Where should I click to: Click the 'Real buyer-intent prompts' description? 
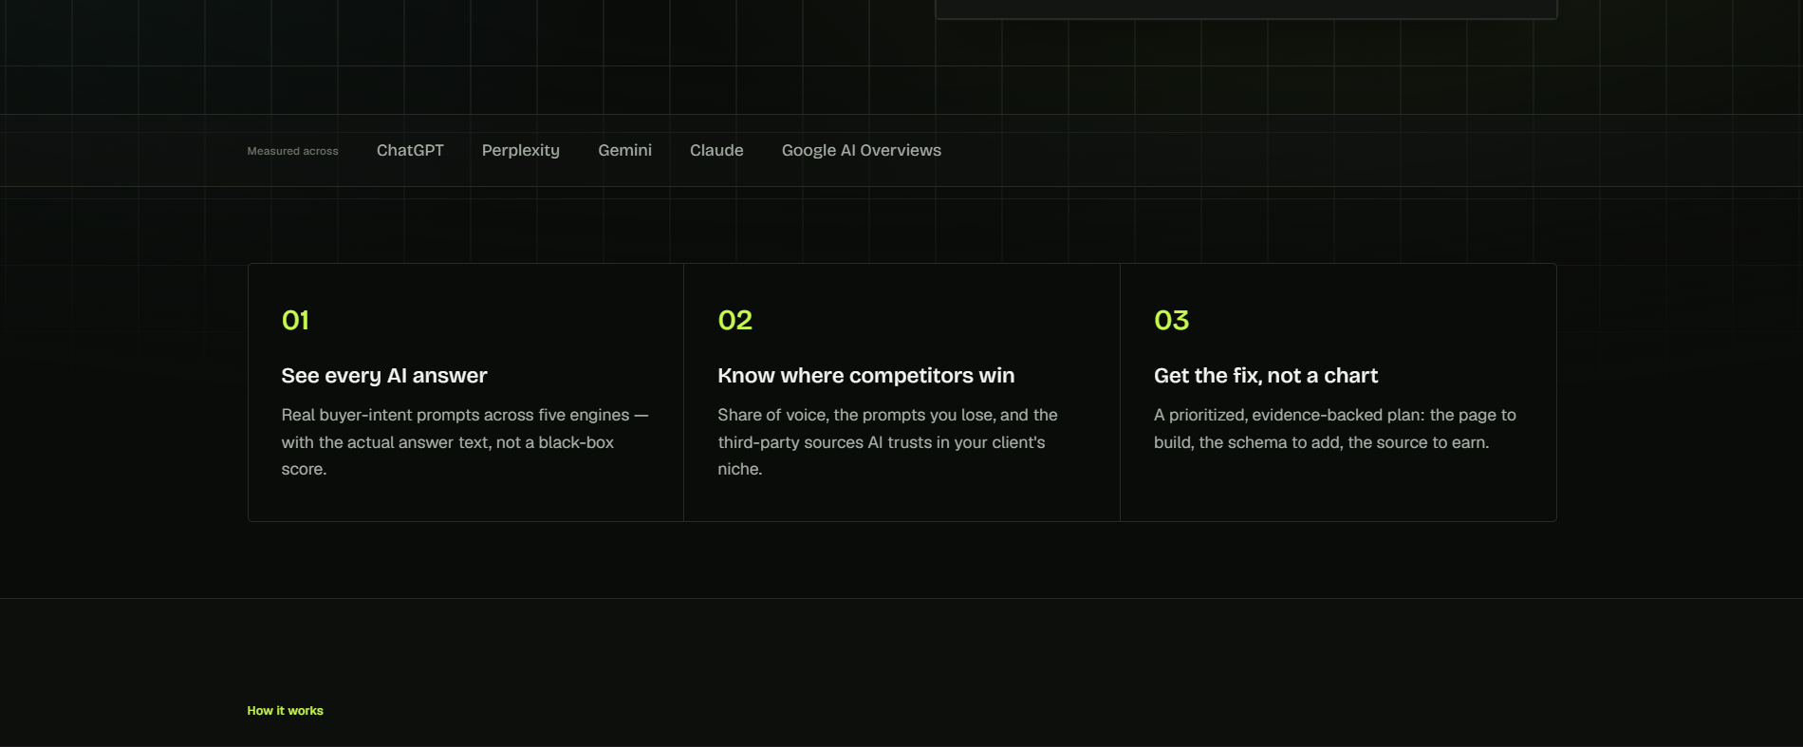(x=465, y=442)
